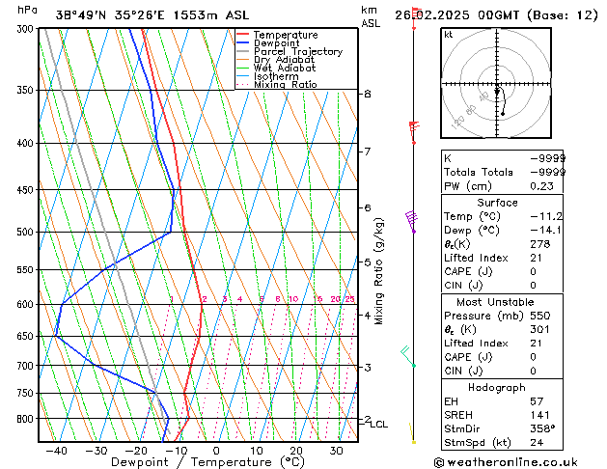Select the 500 hPa pressure label
The image size is (607, 469).
[x=27, y=233]
